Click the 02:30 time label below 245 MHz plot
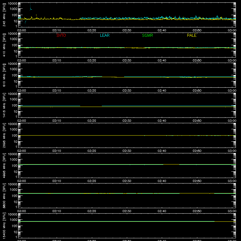This screenshot has width=241, height=241. [x=127, y=30]
